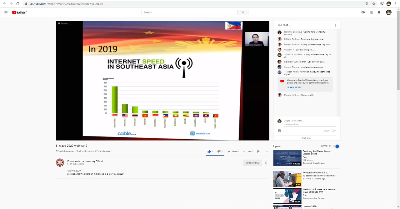
Task: Click HIDE CHAT below chat box
Action: pos(307,138)
